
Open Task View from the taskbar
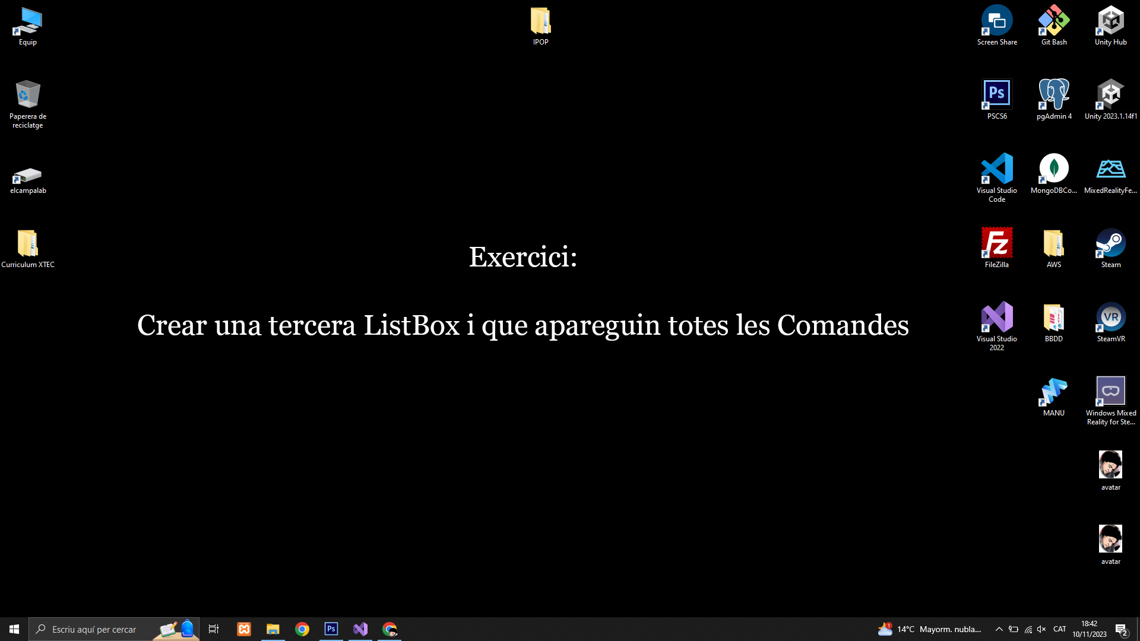214,629
